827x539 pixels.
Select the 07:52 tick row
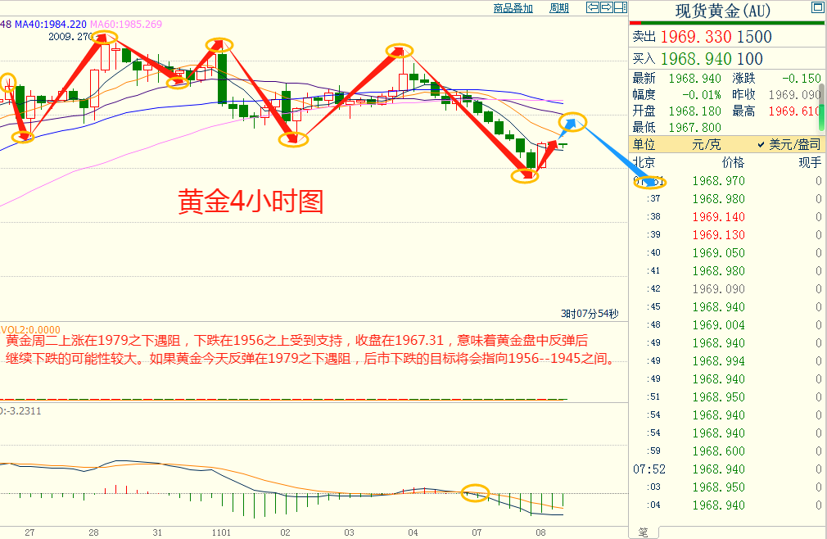coord(728,469)
